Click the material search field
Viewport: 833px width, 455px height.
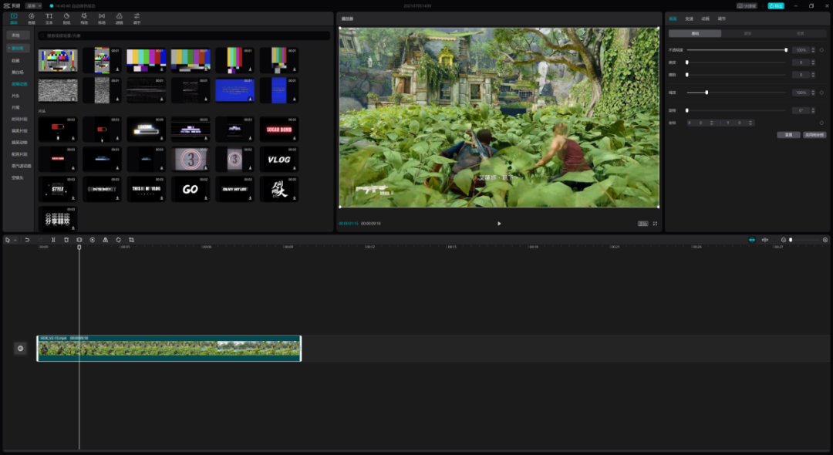[184, 35]
